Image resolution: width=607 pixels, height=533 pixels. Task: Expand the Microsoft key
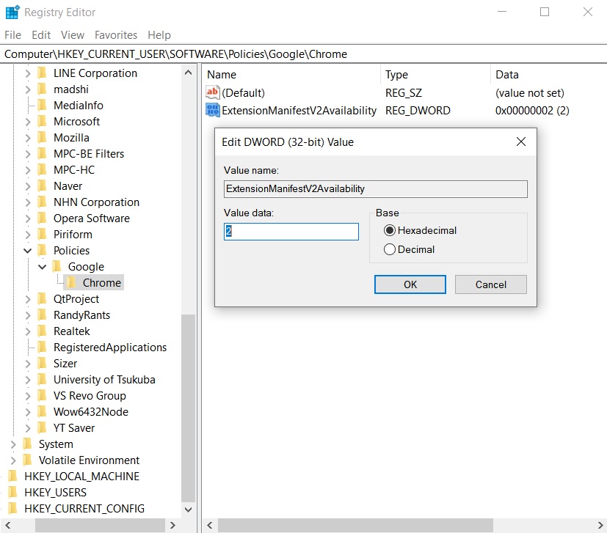tap(27, 122)
